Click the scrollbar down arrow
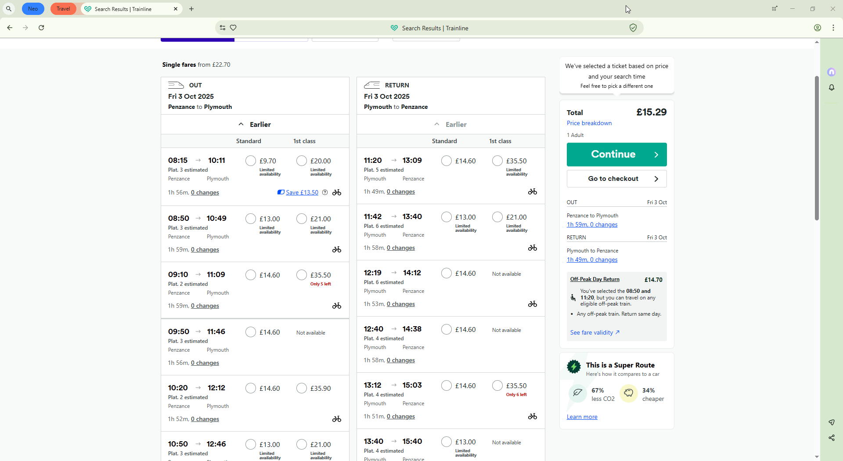 point(817,457)
